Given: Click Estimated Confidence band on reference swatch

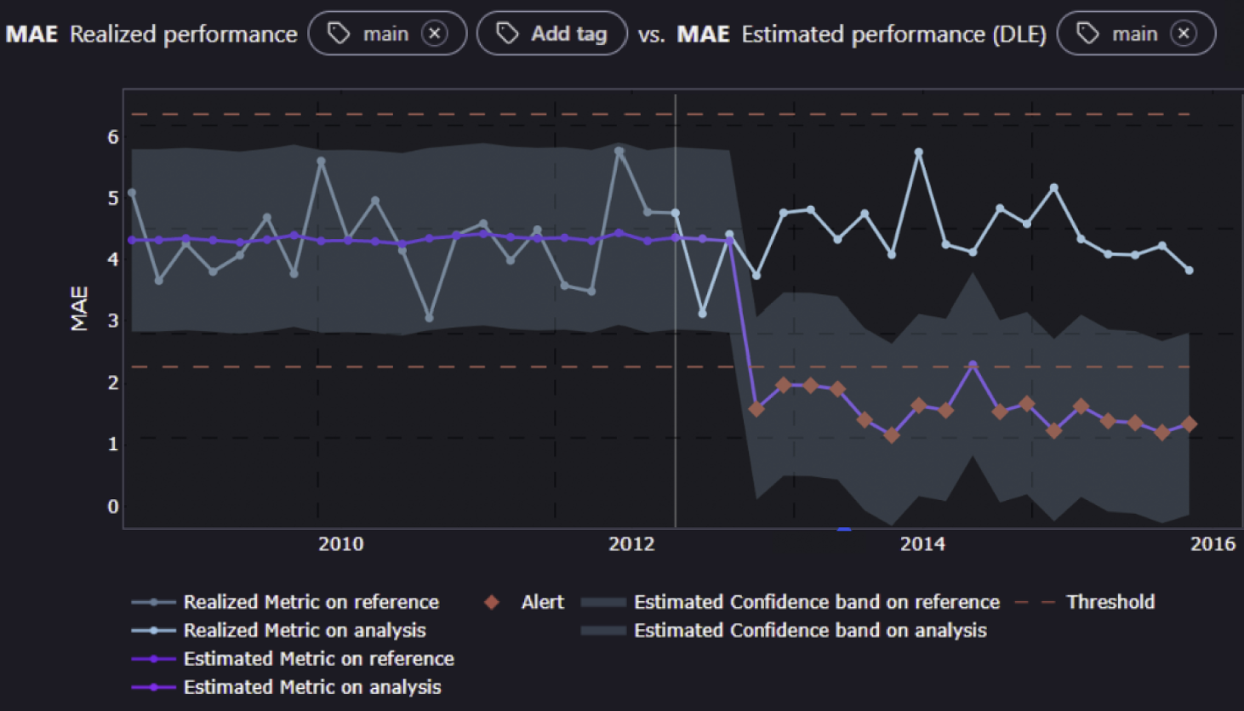Looking at the screenshot, I should point(602,602).
